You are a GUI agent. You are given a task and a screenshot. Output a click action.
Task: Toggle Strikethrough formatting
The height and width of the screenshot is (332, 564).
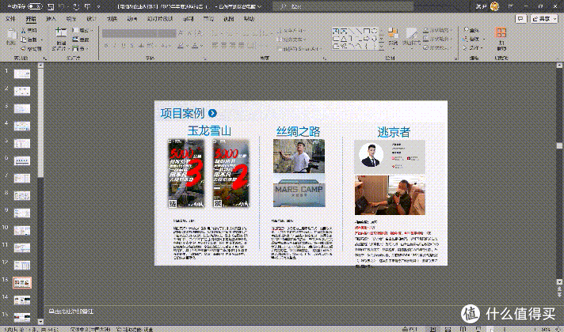tap(141, 46)
